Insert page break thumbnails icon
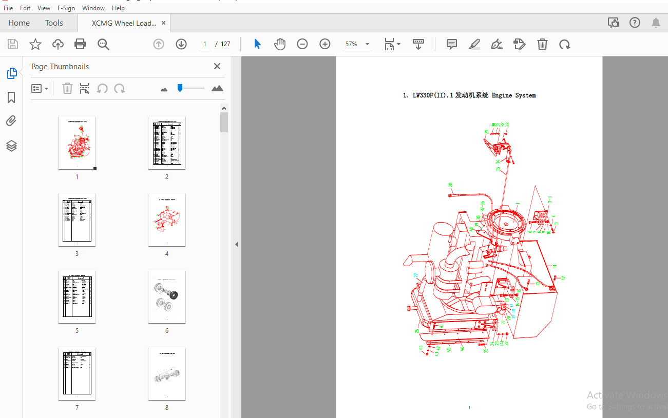This screenshot has height=418, width=668. (85, 88)
